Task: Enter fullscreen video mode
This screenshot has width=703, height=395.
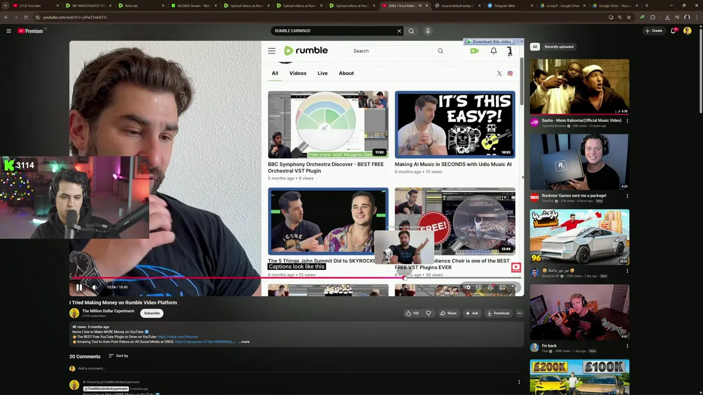Action: point(514,287)
